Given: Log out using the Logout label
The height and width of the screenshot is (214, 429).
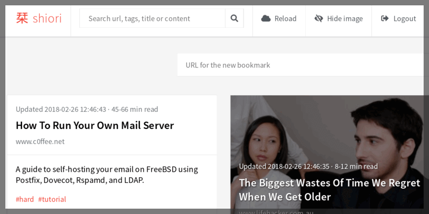Looking at the screenshot, I should [x=404, y=19].
